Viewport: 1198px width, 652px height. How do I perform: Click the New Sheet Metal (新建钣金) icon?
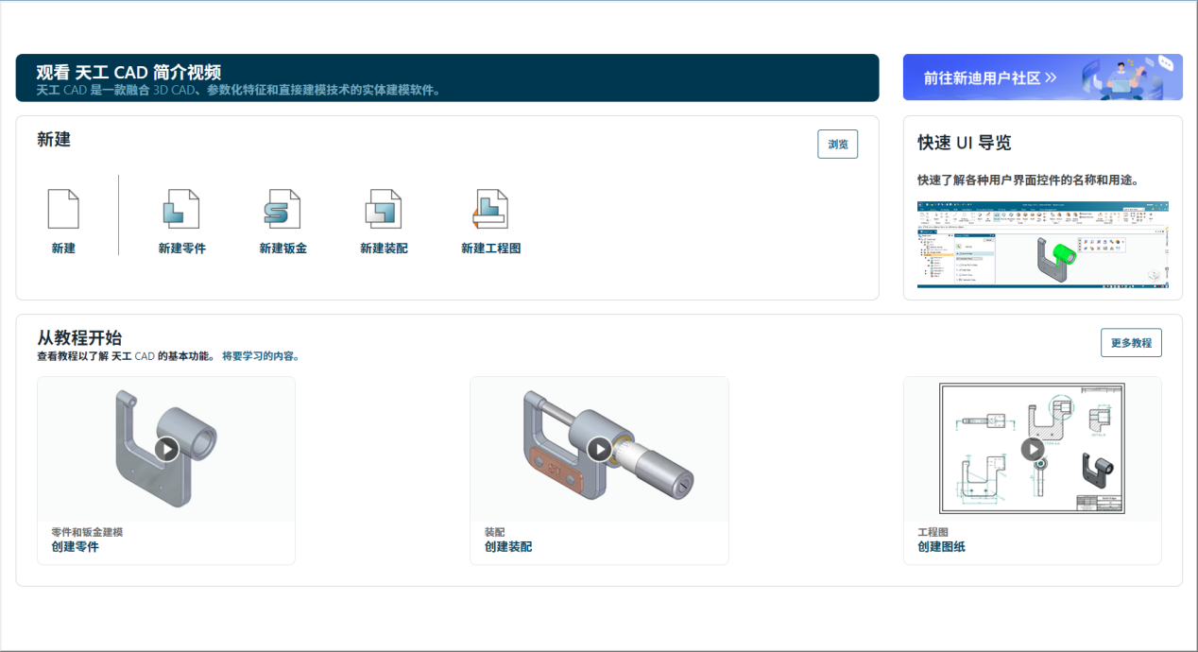click(282, 209)
